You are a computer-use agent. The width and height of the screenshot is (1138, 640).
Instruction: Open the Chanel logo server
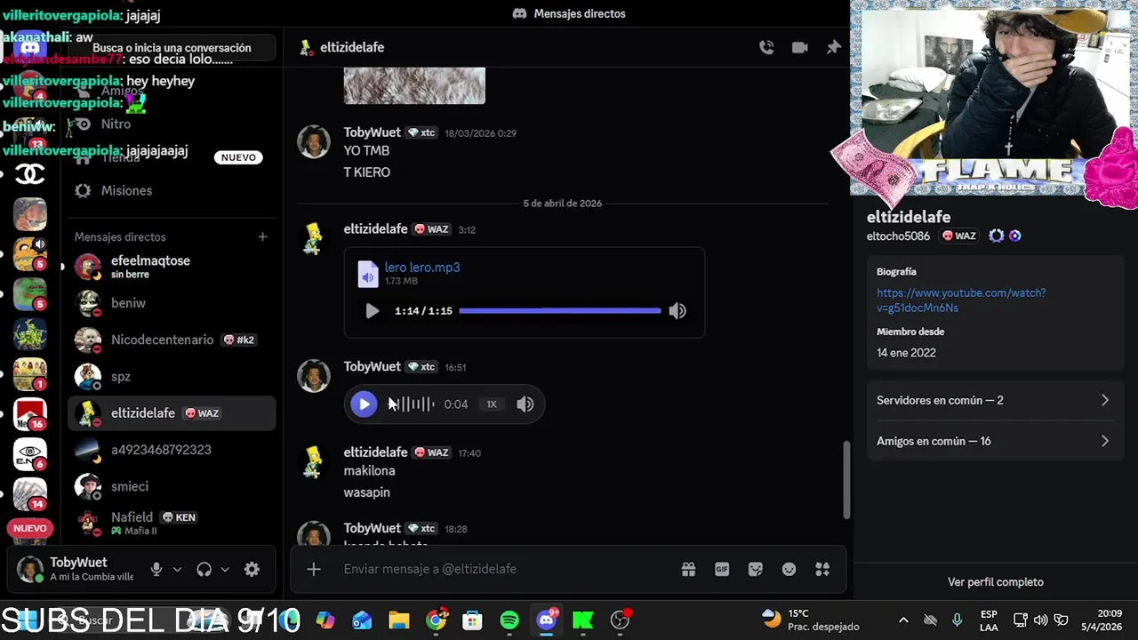coord(30,172)
